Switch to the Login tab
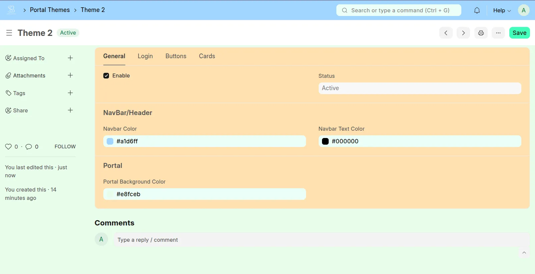 tap(145, 56)
